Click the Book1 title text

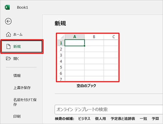coord(22,7)
